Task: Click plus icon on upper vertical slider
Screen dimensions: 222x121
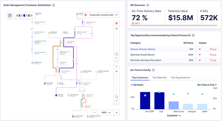Action: click(x=116, y=29)
